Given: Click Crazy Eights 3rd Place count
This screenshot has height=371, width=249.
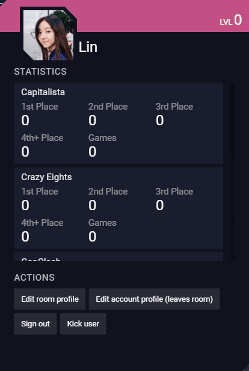Looking at the screenshot, I should 160,205.
